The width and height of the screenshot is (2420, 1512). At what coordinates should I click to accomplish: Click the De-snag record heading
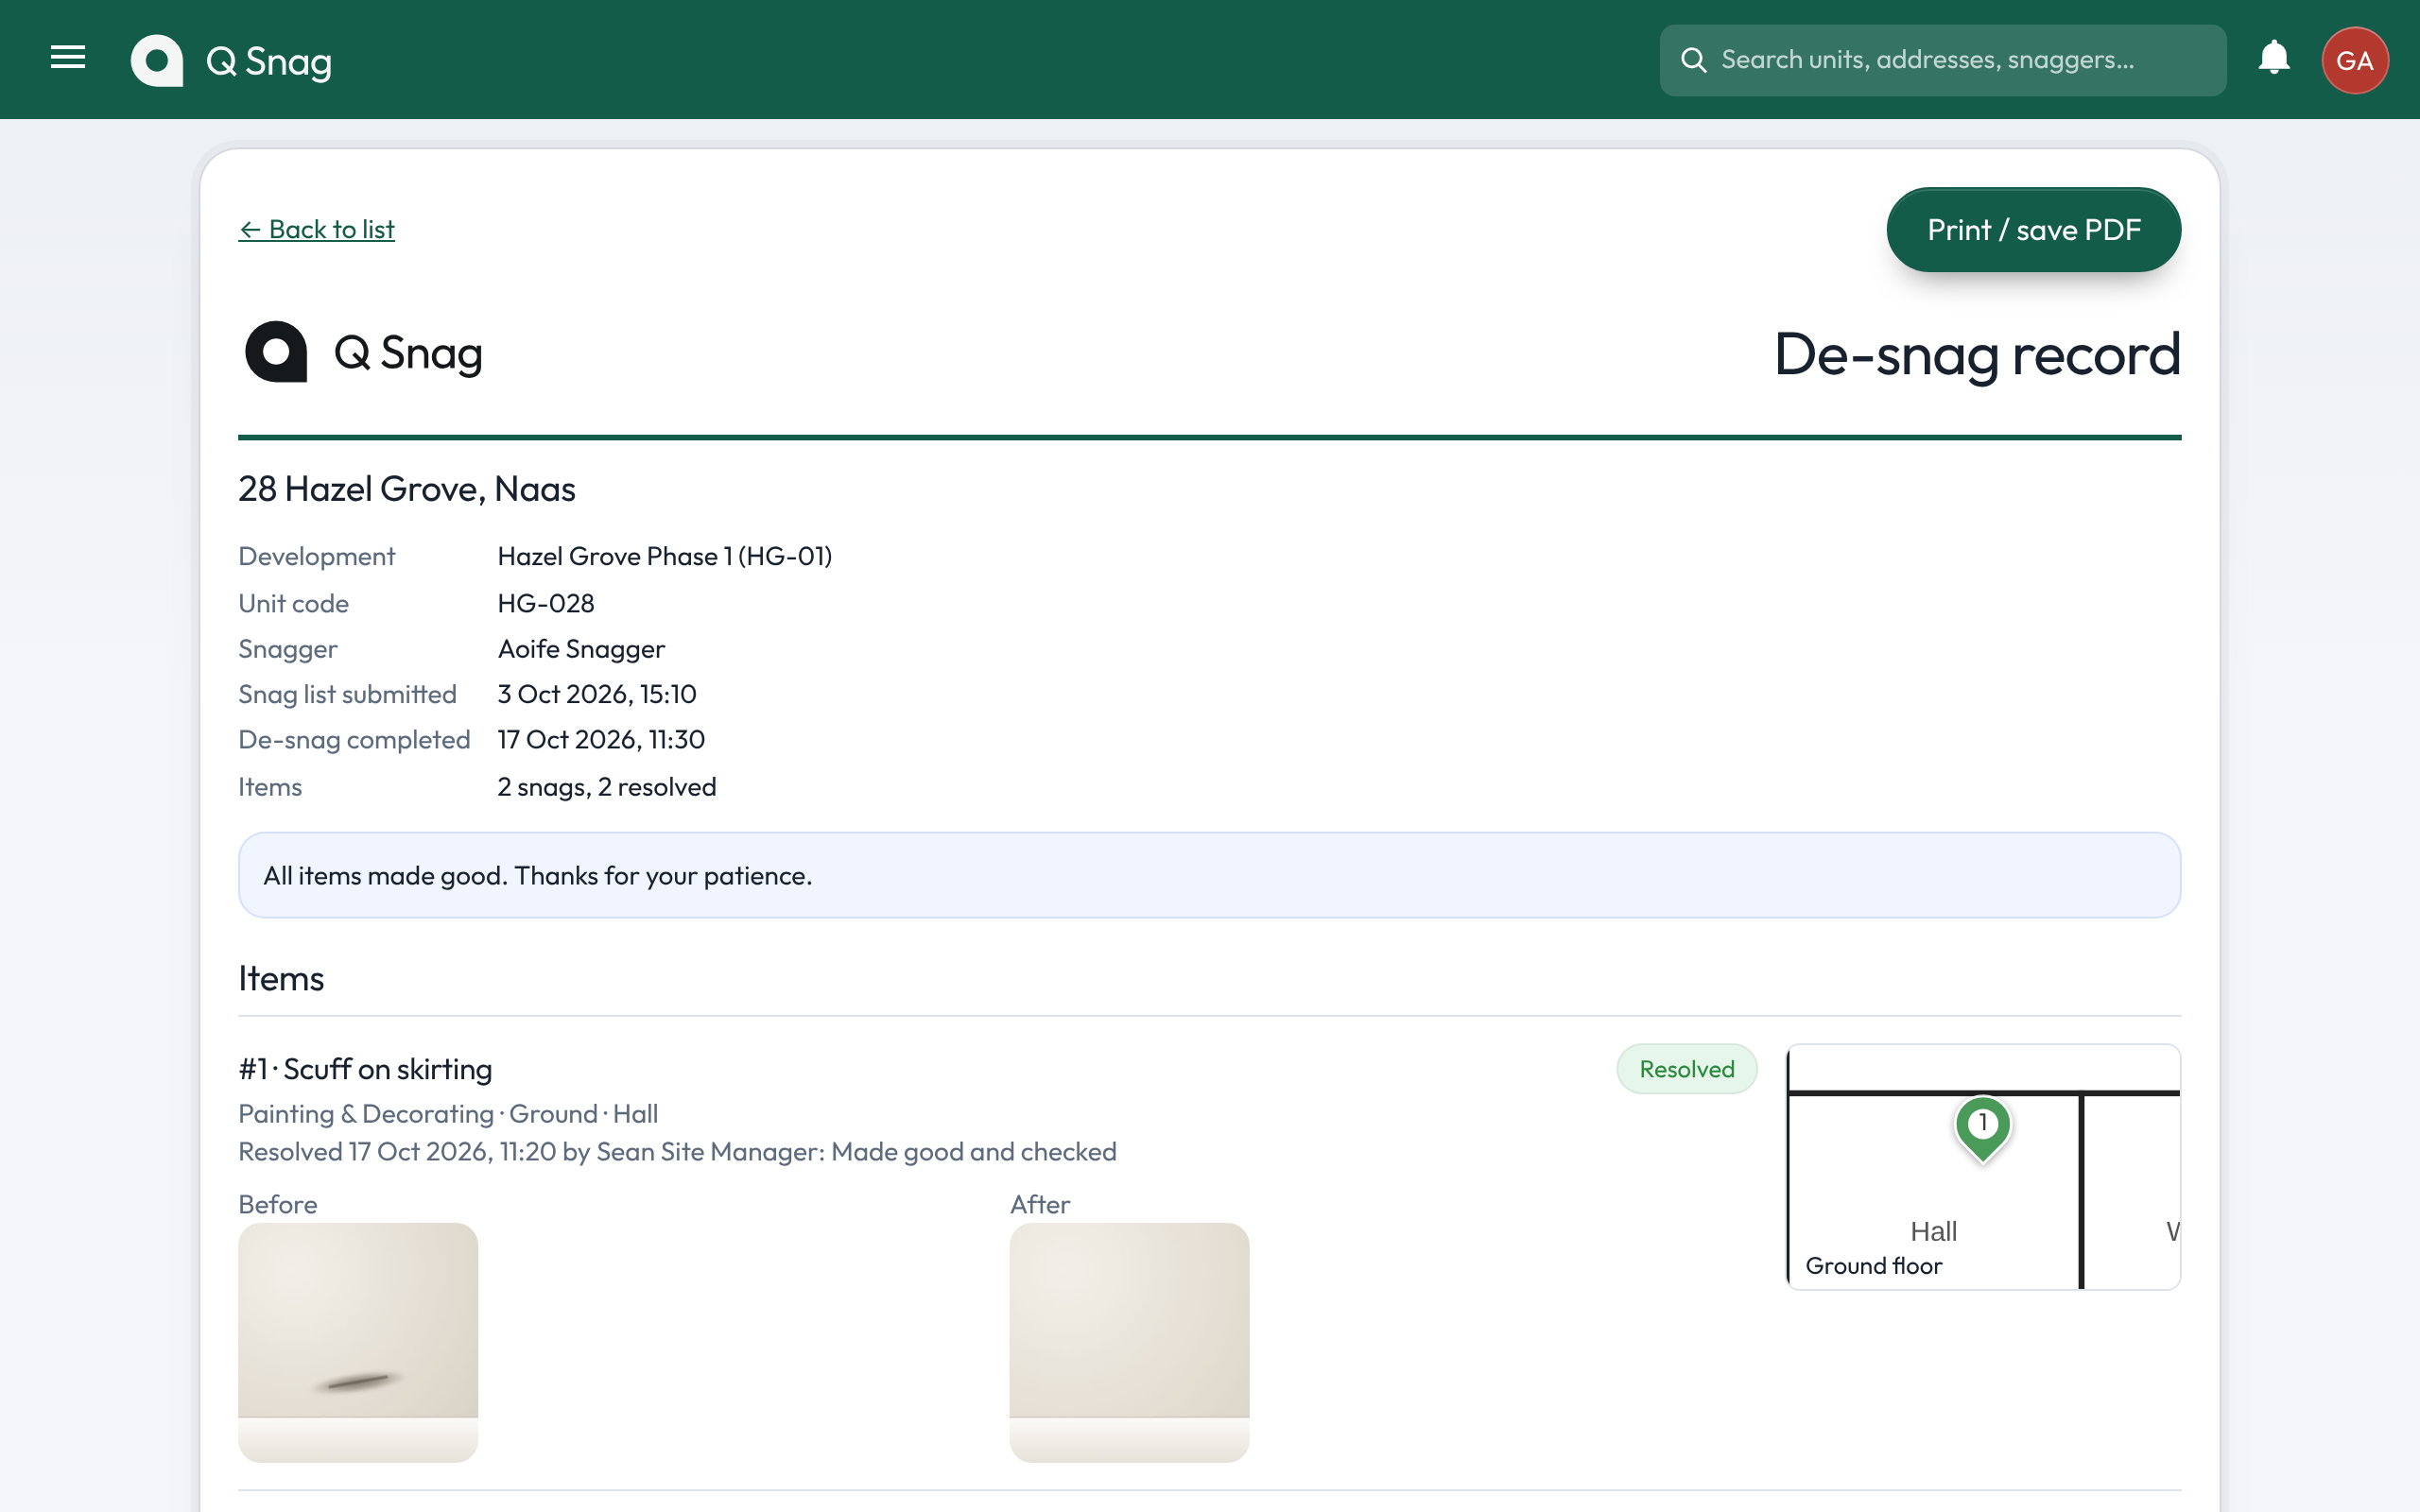[1977, 354]
